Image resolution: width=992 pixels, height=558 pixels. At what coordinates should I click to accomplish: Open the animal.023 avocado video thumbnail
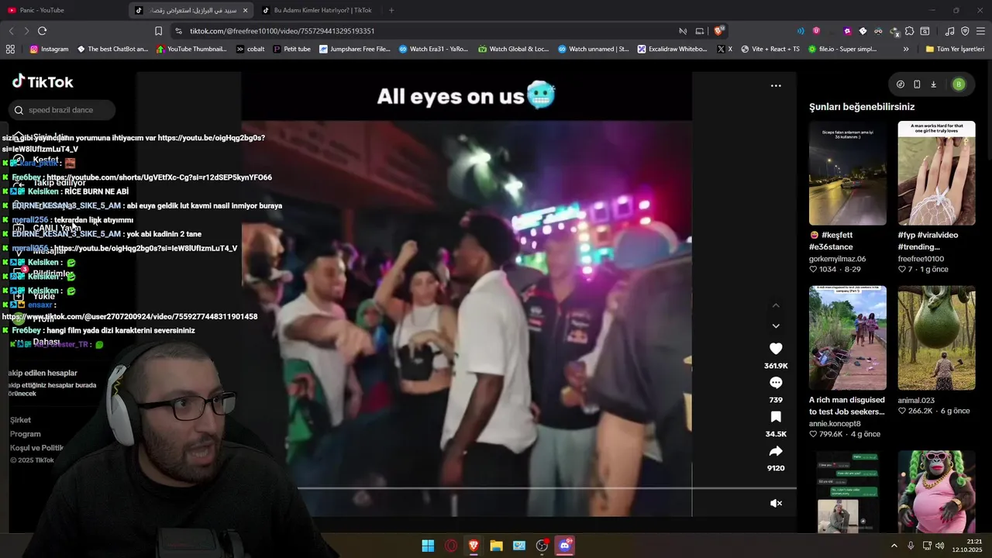pyautogui.click(x=936, y=338)
